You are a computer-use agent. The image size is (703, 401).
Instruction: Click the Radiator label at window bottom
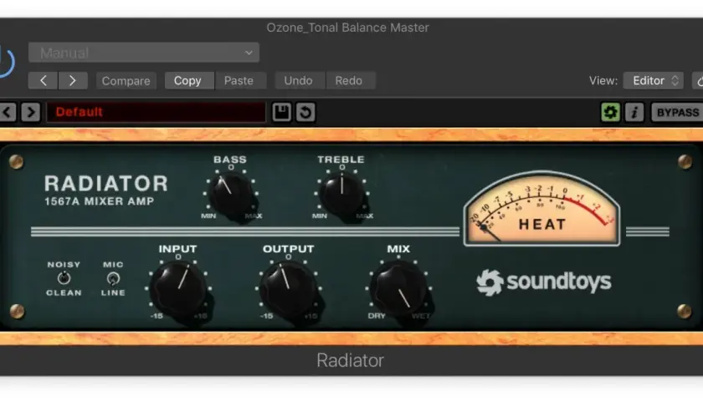pos(350,360)
